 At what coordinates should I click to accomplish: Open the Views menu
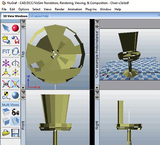[x=48, y=9]
